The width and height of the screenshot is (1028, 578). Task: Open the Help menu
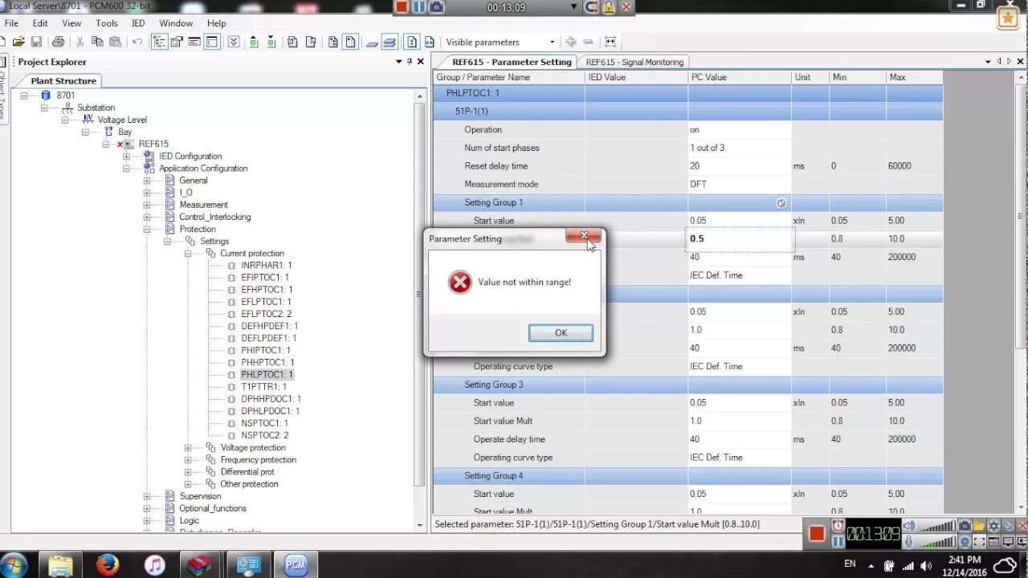click(x=216, y=23)
